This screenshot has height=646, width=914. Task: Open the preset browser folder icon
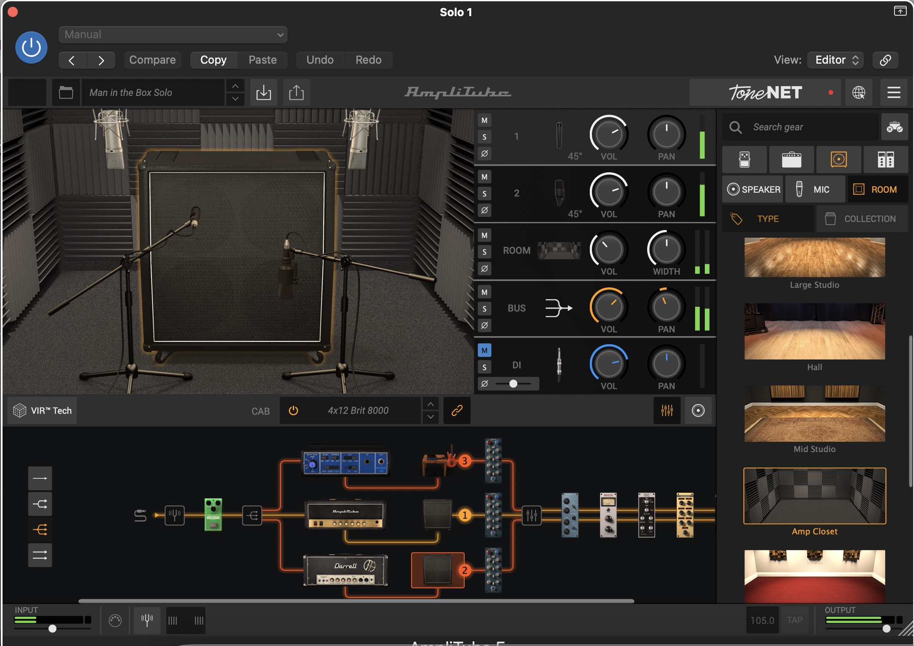click(x=66, y=92)
